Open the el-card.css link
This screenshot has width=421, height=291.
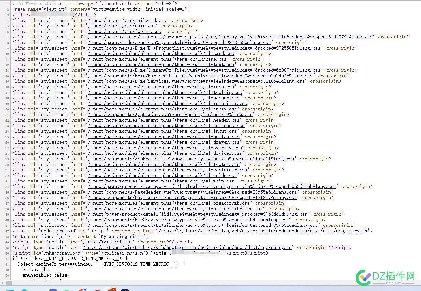pos(161,53)
